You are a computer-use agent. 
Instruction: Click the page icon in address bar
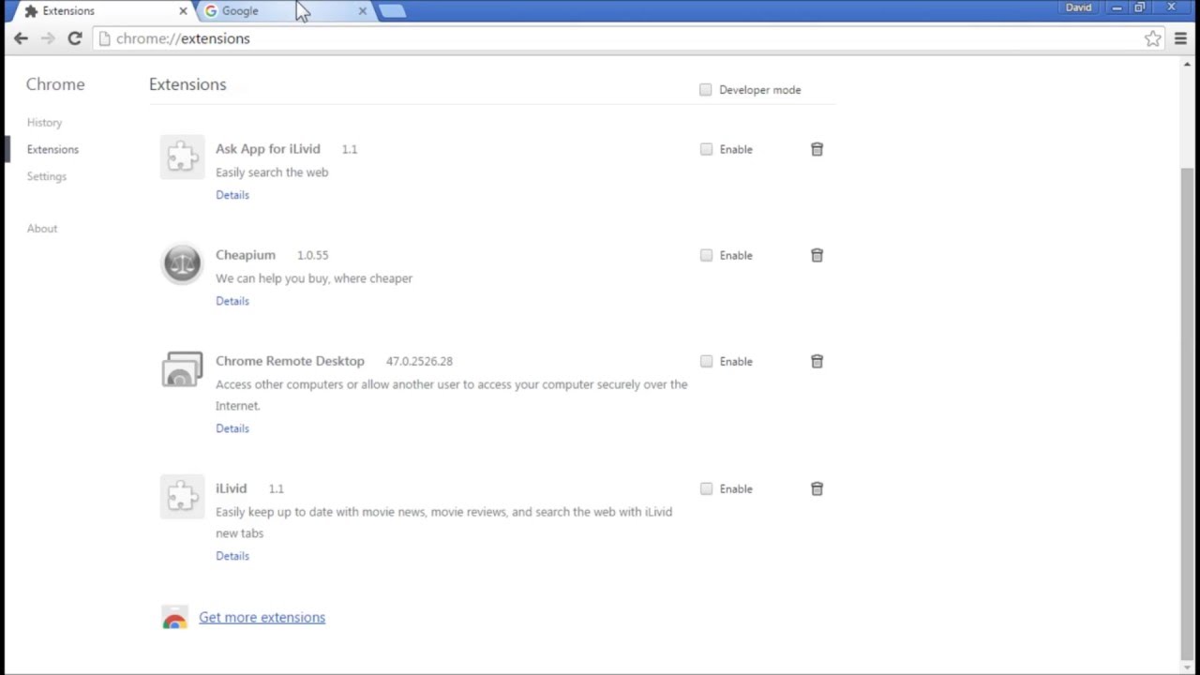tap(105, 38)
